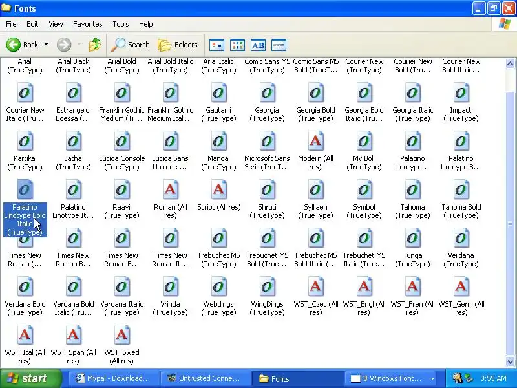Click the WST_Fren font icon

pyautogui.click(x=412, y=286)
